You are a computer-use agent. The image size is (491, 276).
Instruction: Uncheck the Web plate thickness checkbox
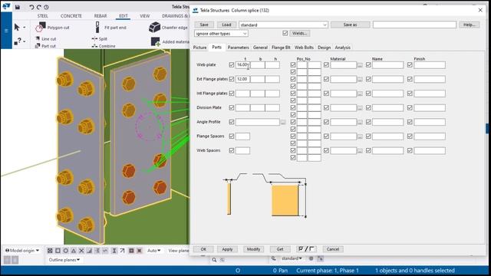(x=232, y=64)
